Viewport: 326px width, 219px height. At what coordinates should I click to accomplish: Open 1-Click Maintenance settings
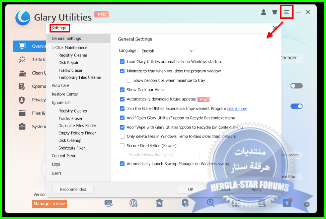pos(69,48)
